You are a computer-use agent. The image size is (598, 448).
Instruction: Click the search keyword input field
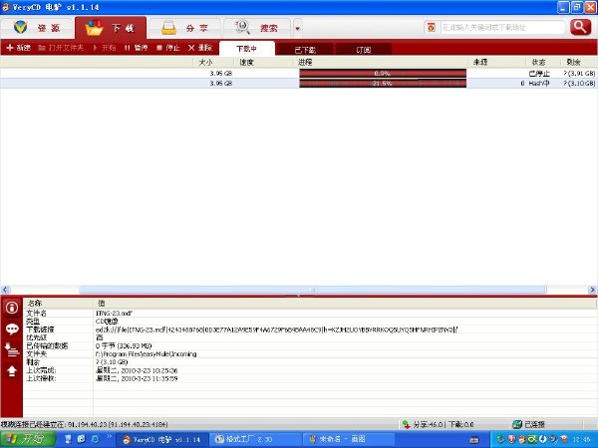502,27
